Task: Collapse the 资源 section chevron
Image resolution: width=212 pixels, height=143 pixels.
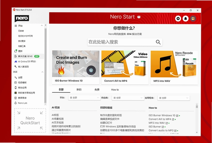Action: pyautogui.click(x=42, y=72)
